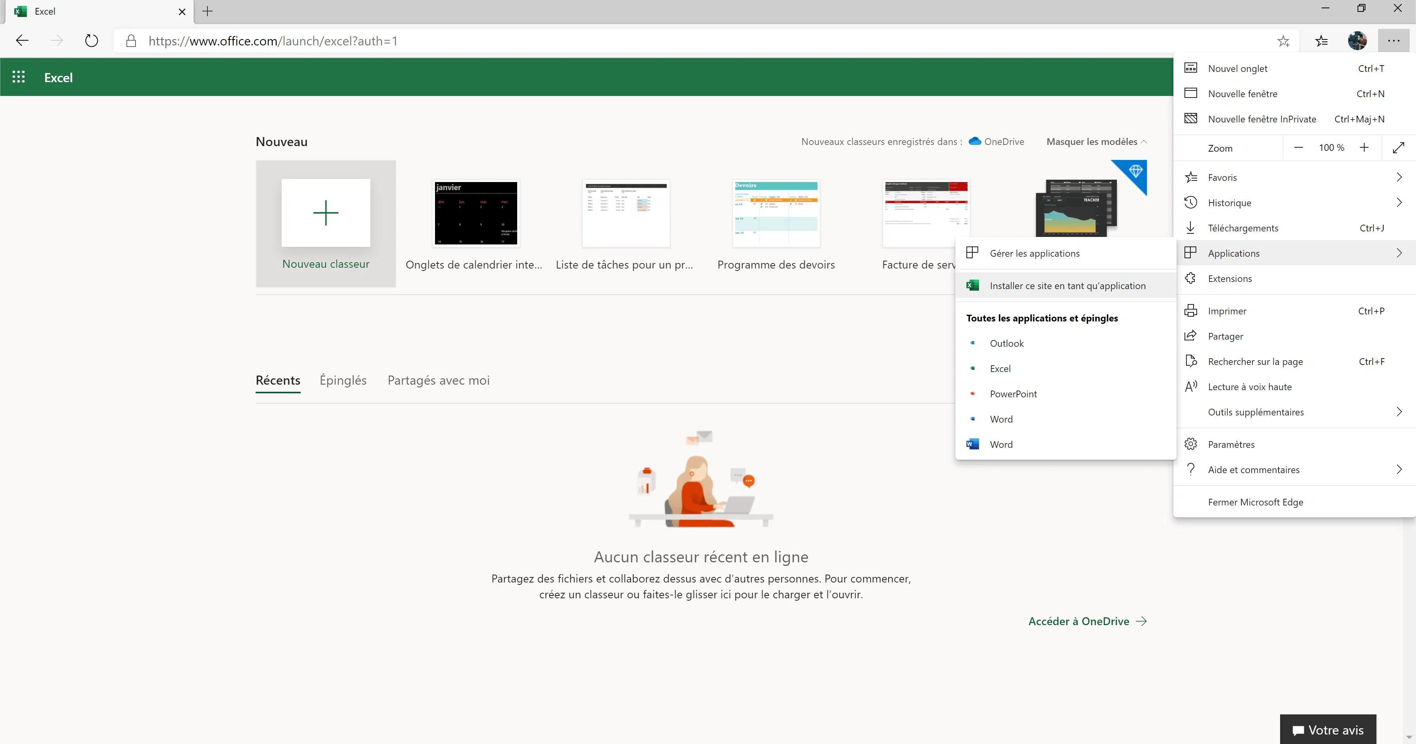Collapse templates via Masquer les modèles

pyautogui.click(x=1097, y=142)
